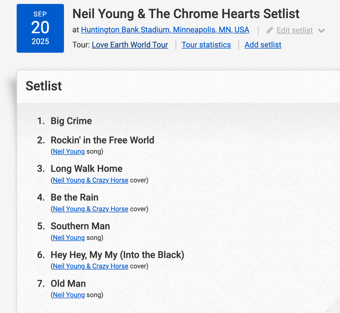Click Neil Young link under Old Man
This screenshot has height=313, width=340.
click(x=69, y=295)
